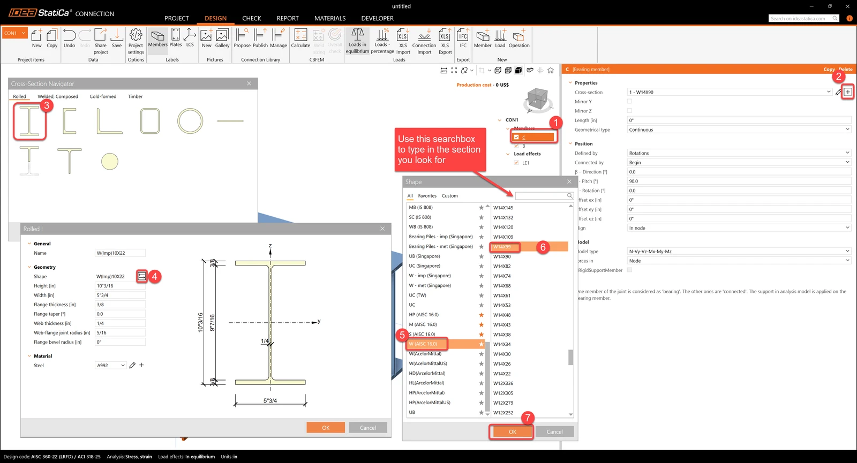The height and width of the screenshot is (463, 857).
Task: Toggle favorite star for UC (TW)
Action: [x=481, y=295]
